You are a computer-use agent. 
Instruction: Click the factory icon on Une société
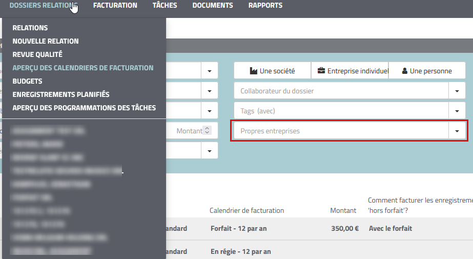point(253,71)
